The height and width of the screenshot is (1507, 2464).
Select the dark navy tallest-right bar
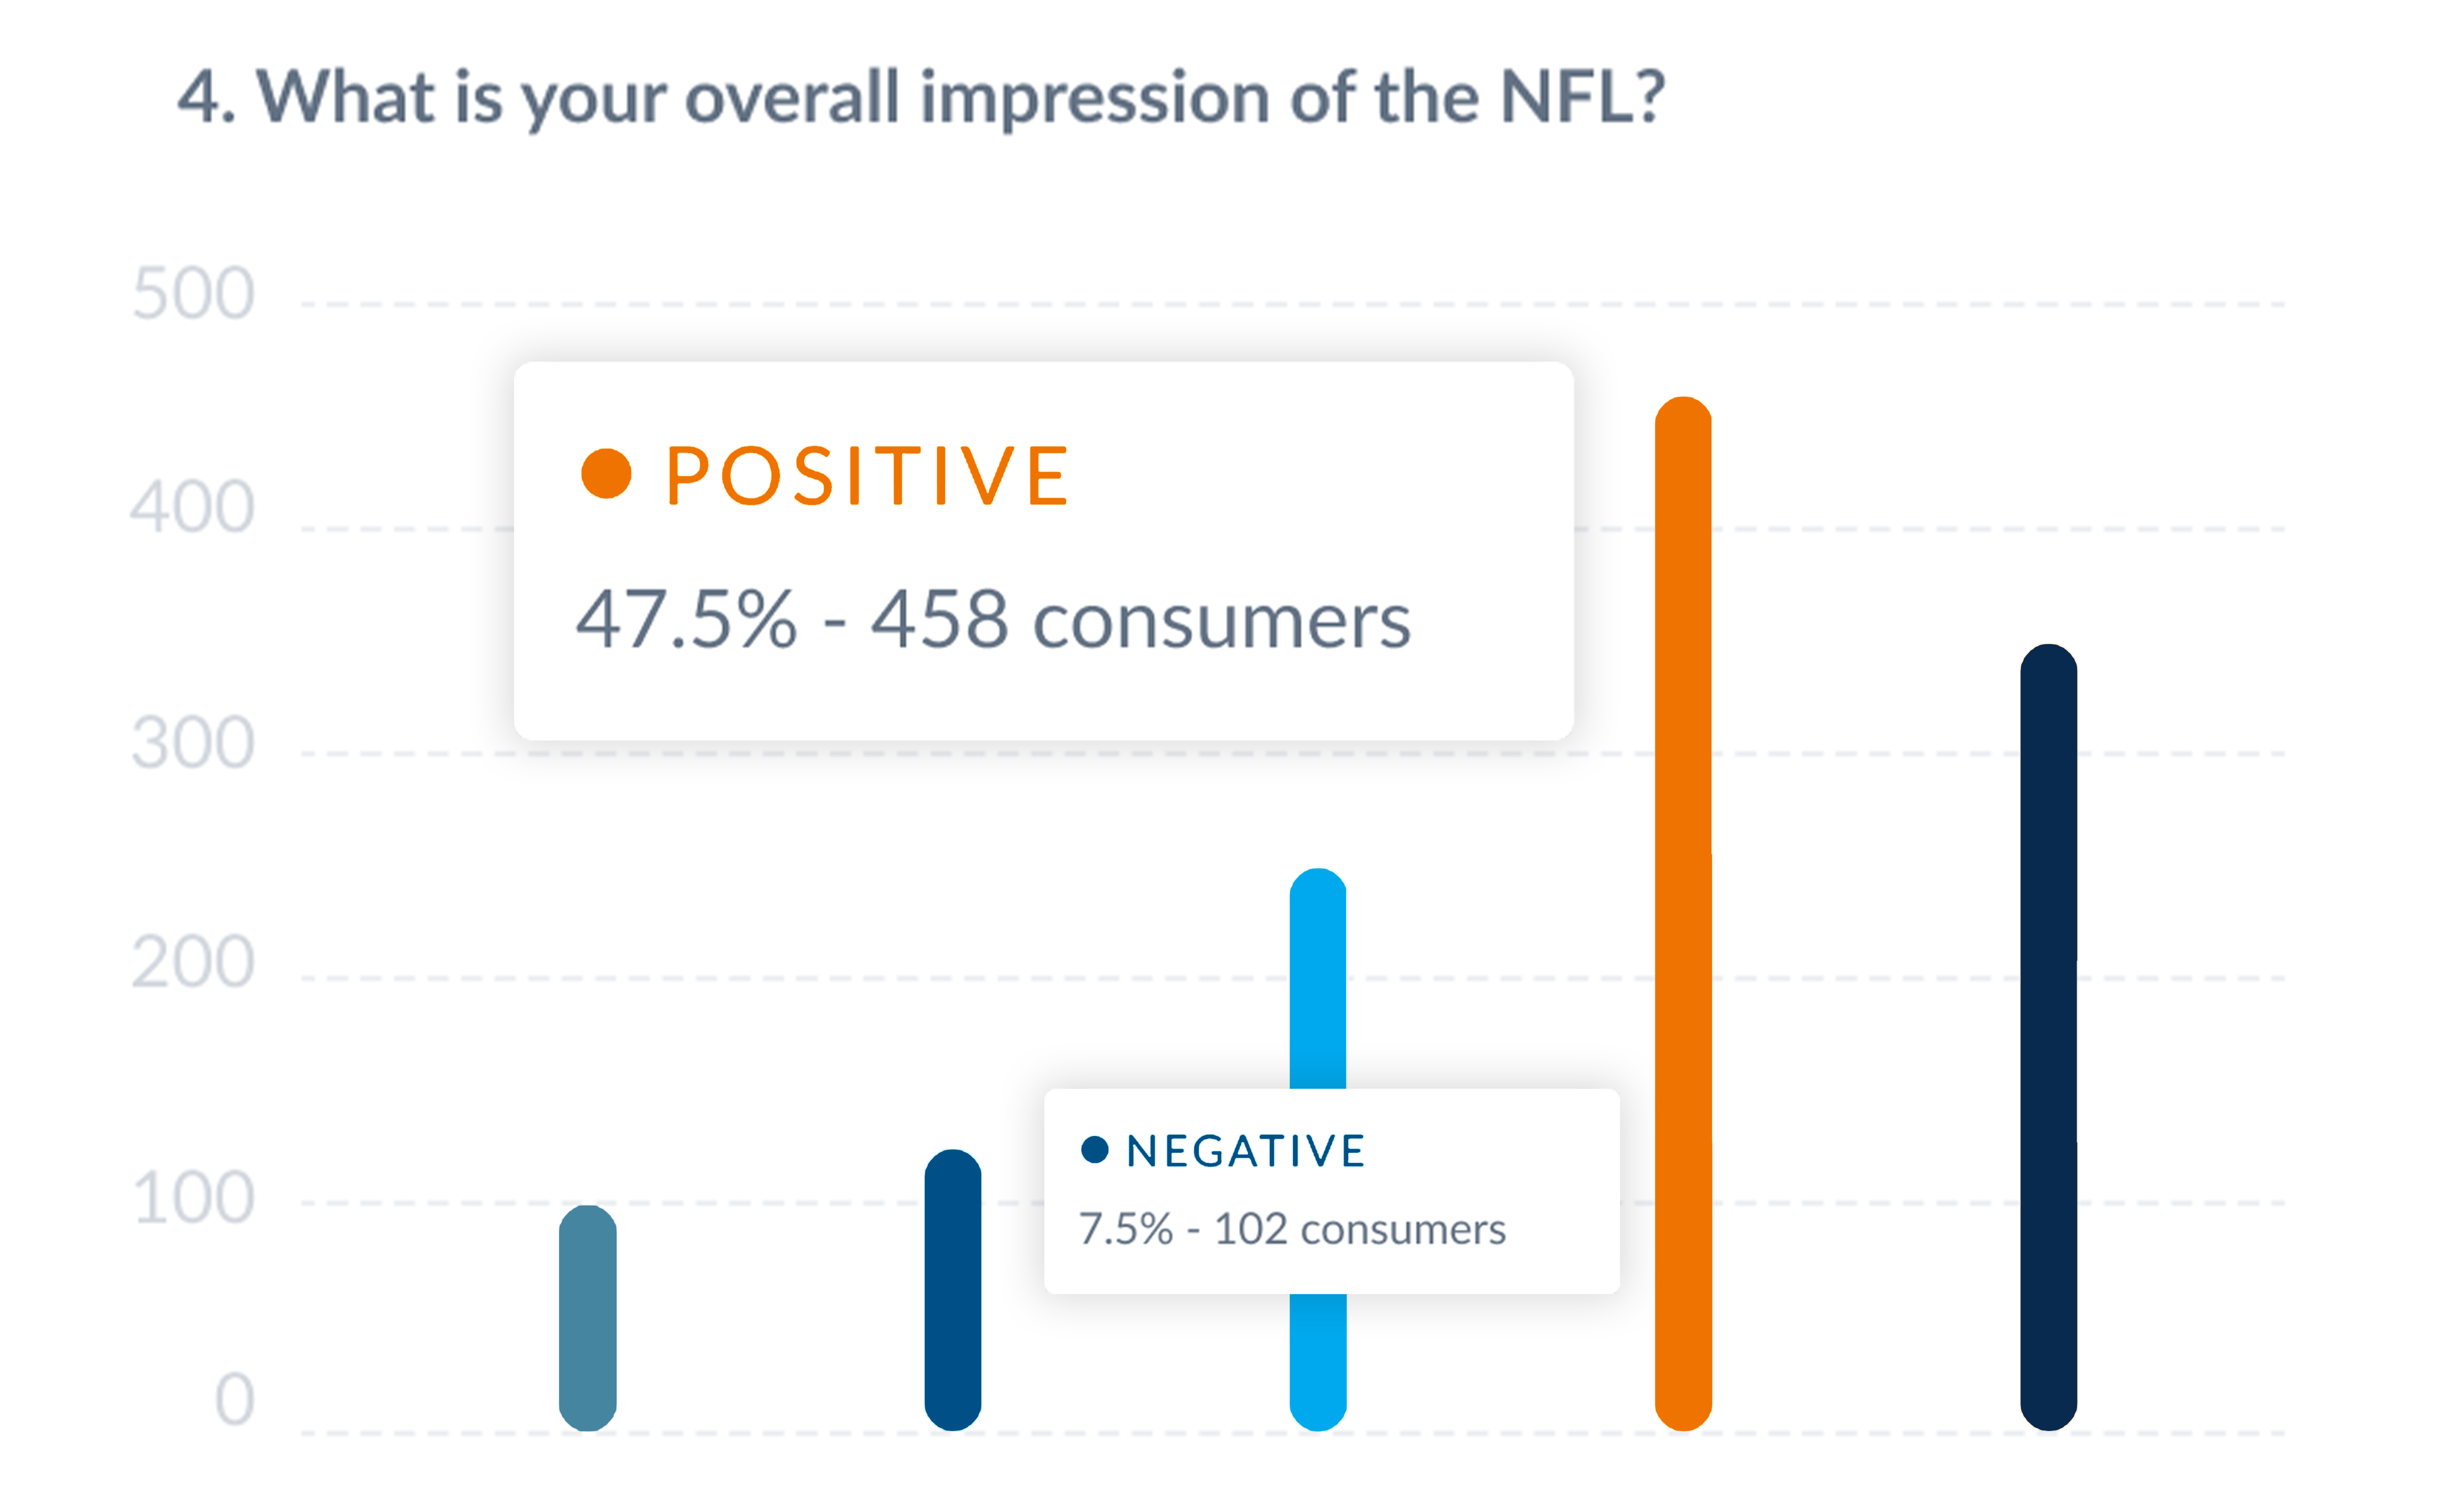[x=2048, y=1036]
